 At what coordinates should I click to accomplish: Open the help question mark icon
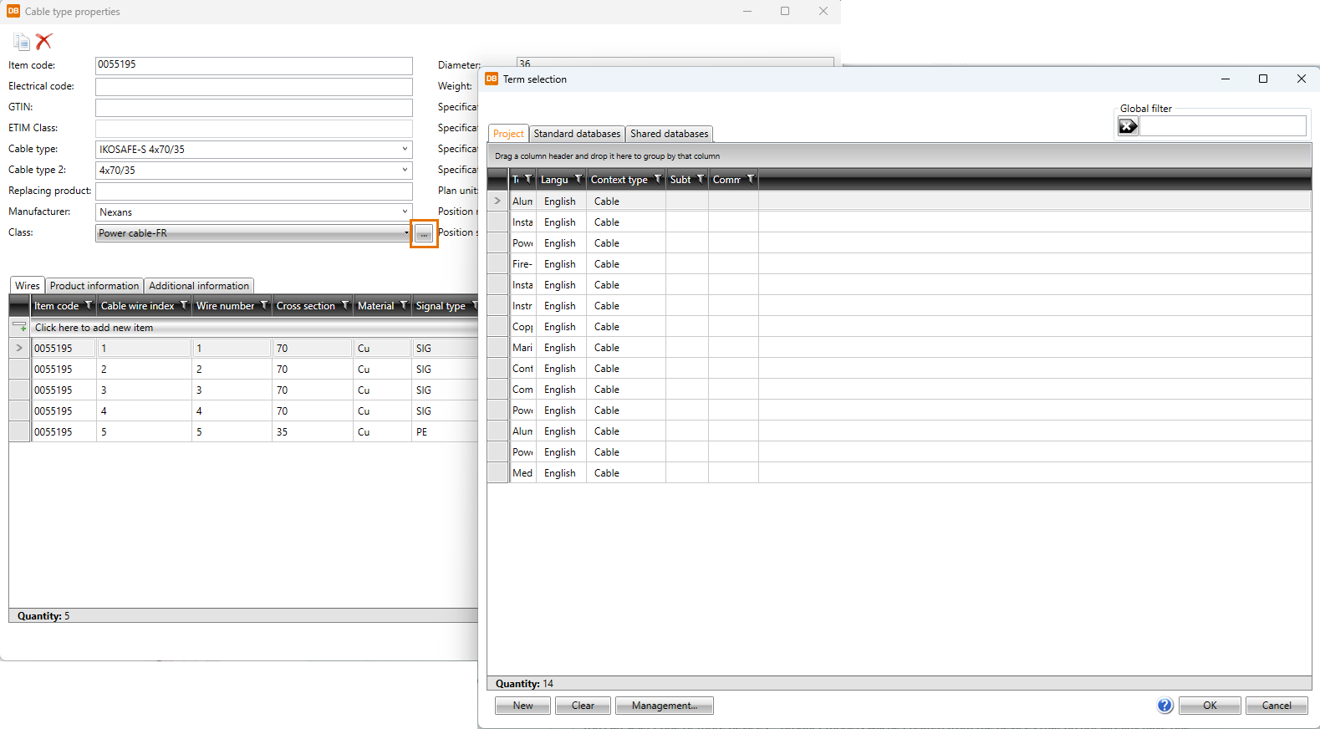[1165, 706]
